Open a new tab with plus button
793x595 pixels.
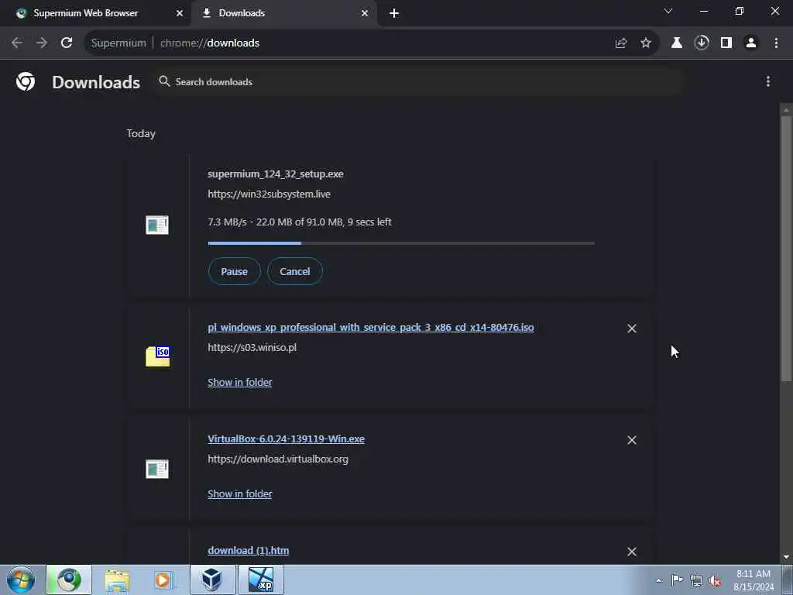(x=394, y=13)
